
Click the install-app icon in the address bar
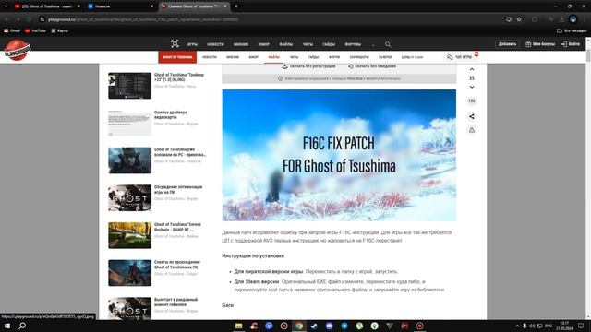(x=509, y=19)
